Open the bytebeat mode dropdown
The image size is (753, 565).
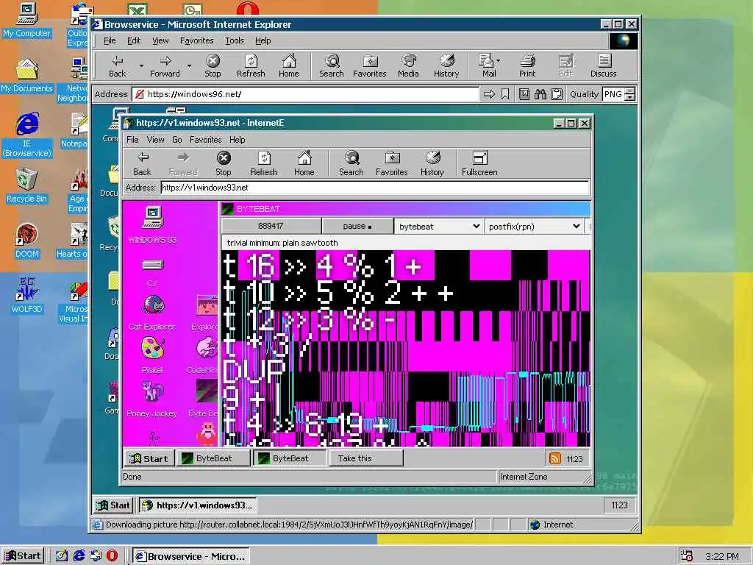(438, 227)
